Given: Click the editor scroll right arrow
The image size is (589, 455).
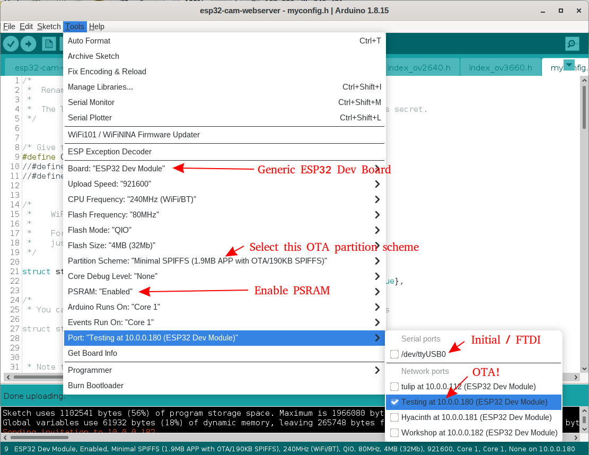Looking at the screenshot, I should pyautogui.click(x=576, y=377).
